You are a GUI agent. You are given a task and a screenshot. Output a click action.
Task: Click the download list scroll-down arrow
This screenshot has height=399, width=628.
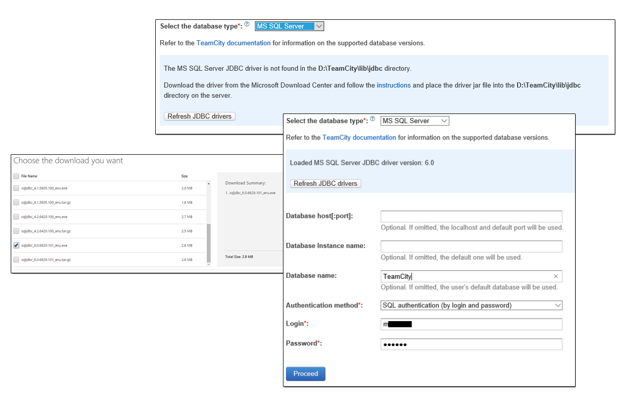pyautogui.click(x=209, y=264)
